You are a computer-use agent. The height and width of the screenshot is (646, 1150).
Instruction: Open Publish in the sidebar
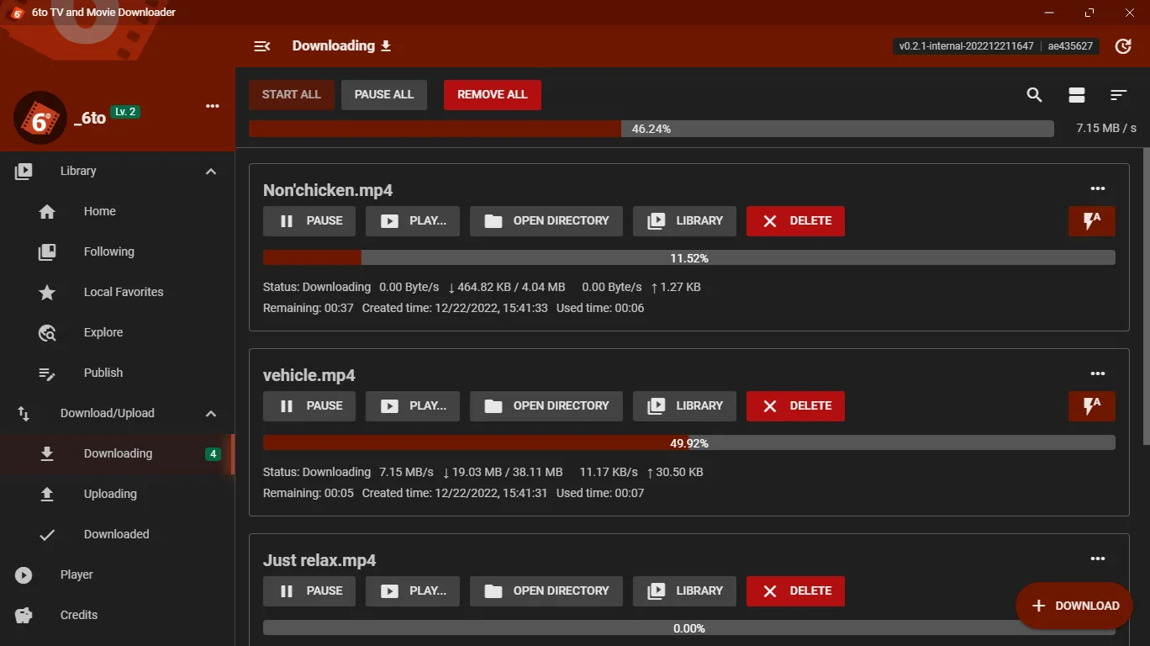coord(117,373)
